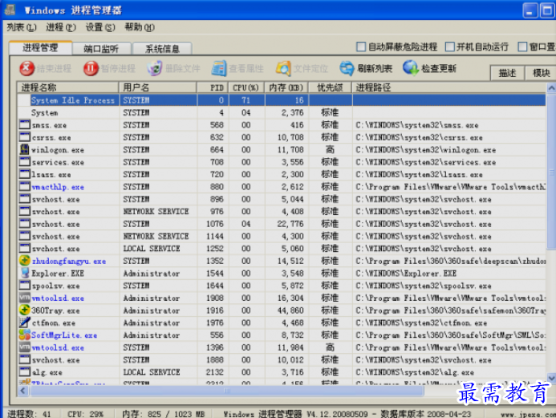Select 360Tray.exe process name
This screenshot has width=556, height=418.
point(55,310)
